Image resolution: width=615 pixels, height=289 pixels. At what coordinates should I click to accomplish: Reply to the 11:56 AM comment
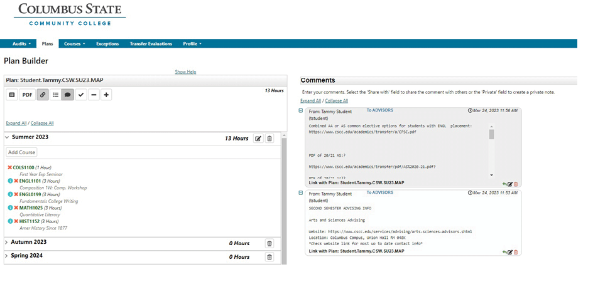coord(504,184)
